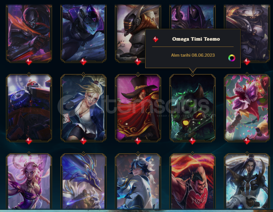Select the blue dragon skin card
Viewport: 273px width, 212px height.
point(83,181)
